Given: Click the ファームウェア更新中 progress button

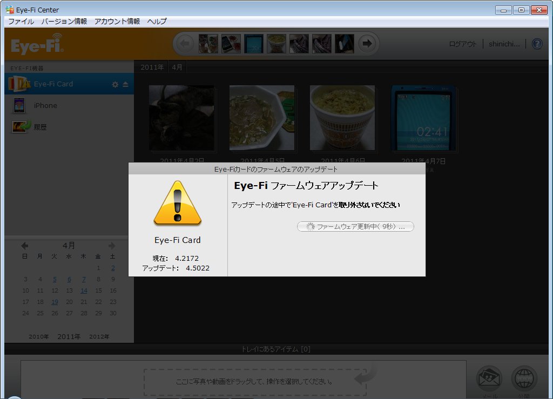Looking at the screenshot, I should [355, 227].
